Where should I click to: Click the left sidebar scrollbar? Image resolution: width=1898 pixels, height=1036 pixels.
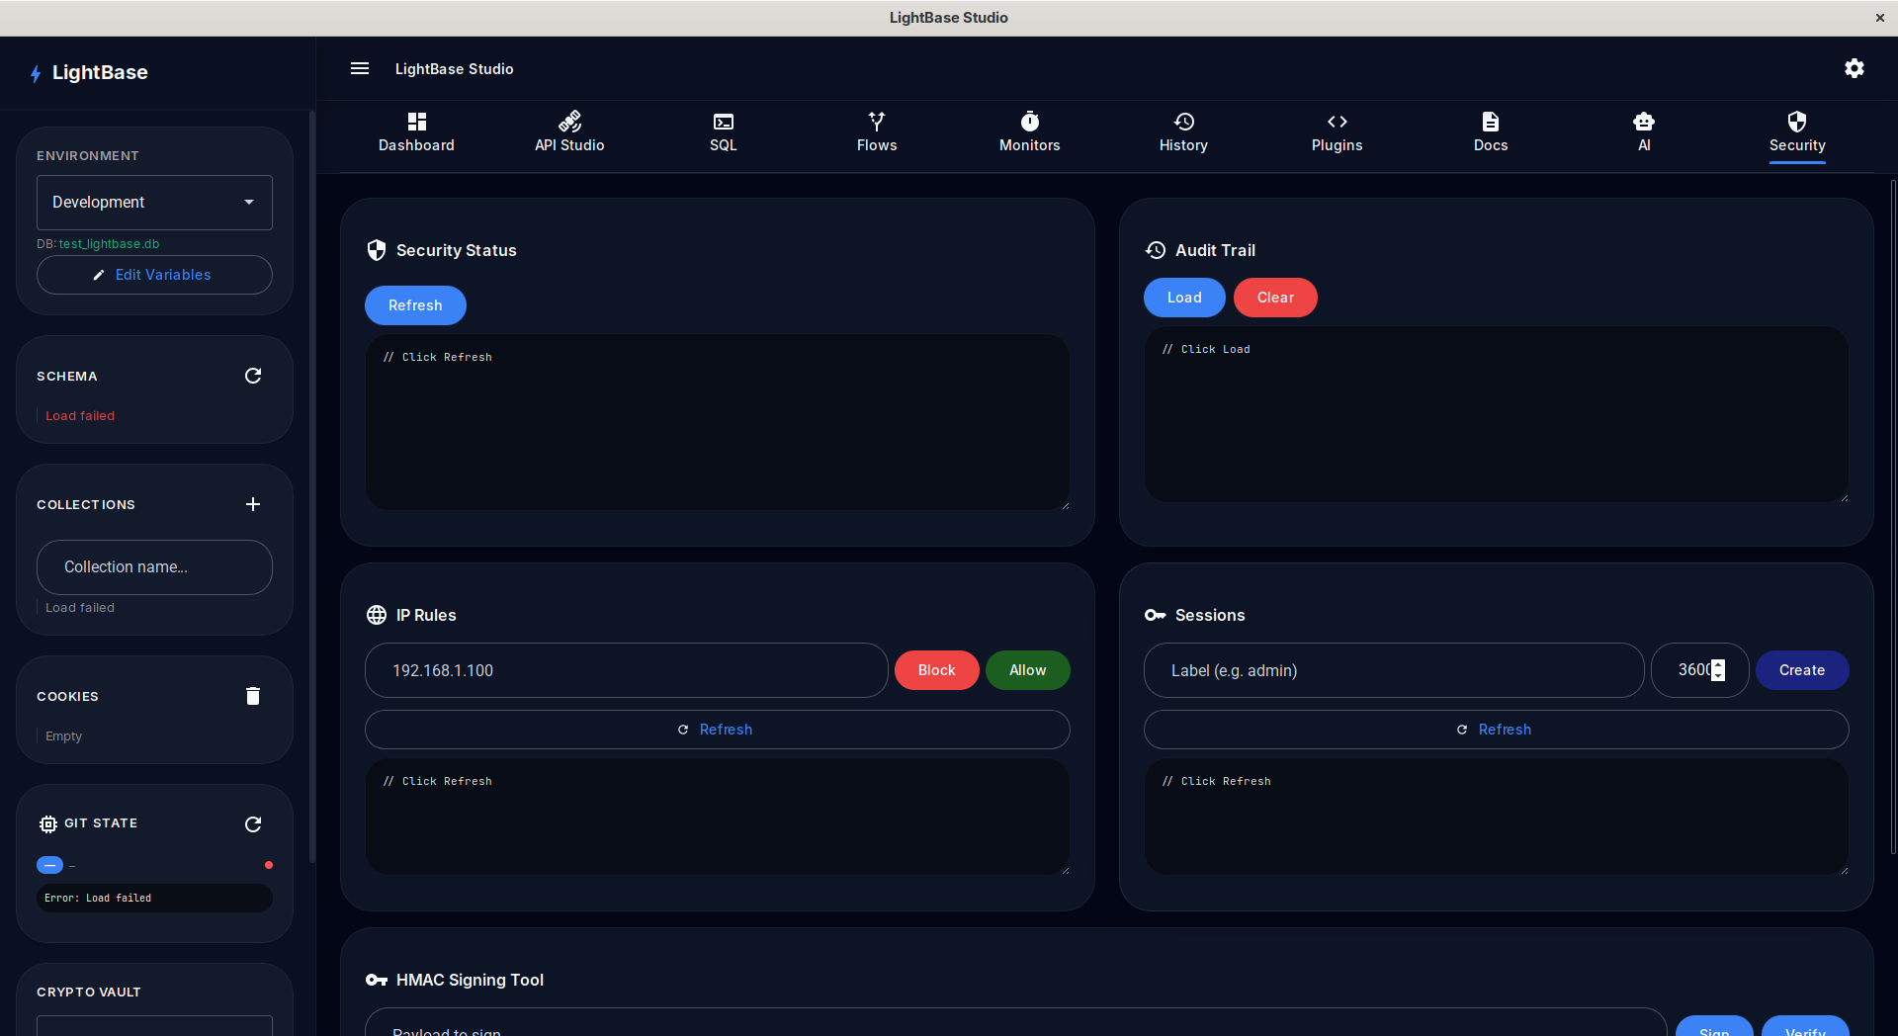[x=312, y=486]
